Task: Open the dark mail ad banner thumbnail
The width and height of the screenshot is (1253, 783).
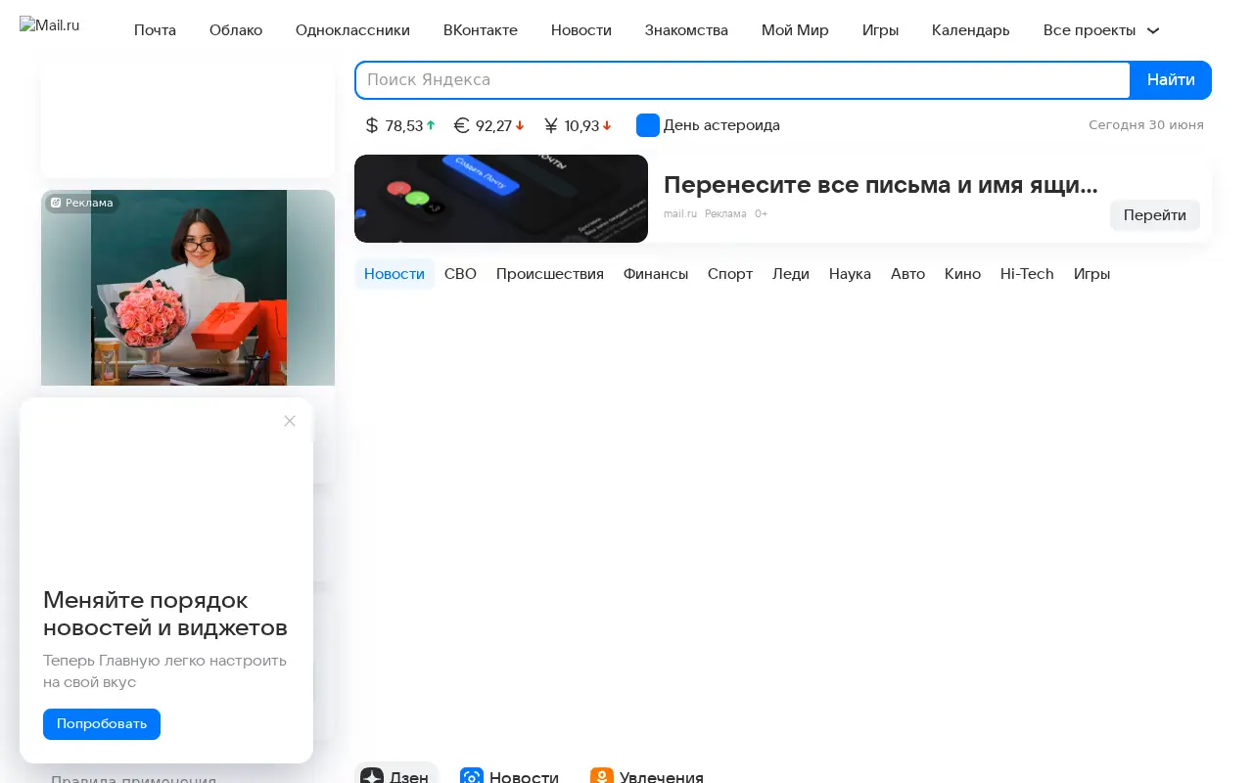Action: (501, 199)
